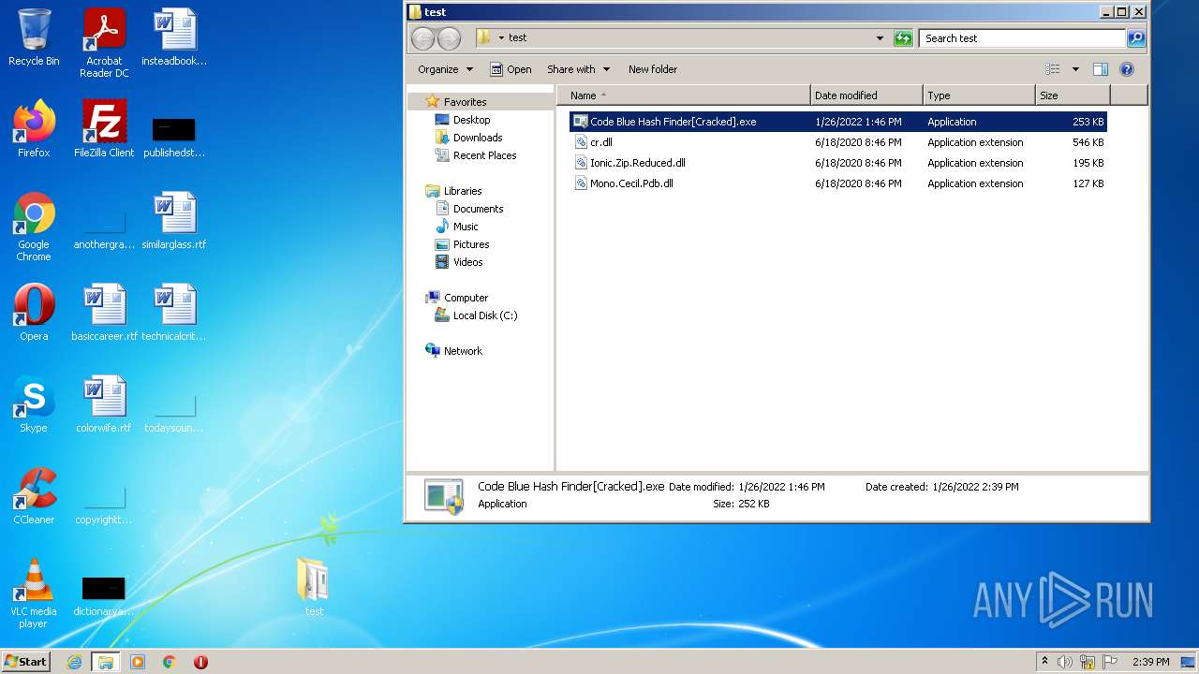Select Ionic.Zip.Reduced.dll file
Image resolution: width=1199 pixels, height=674 pixels.
click(x=838, y=163)
